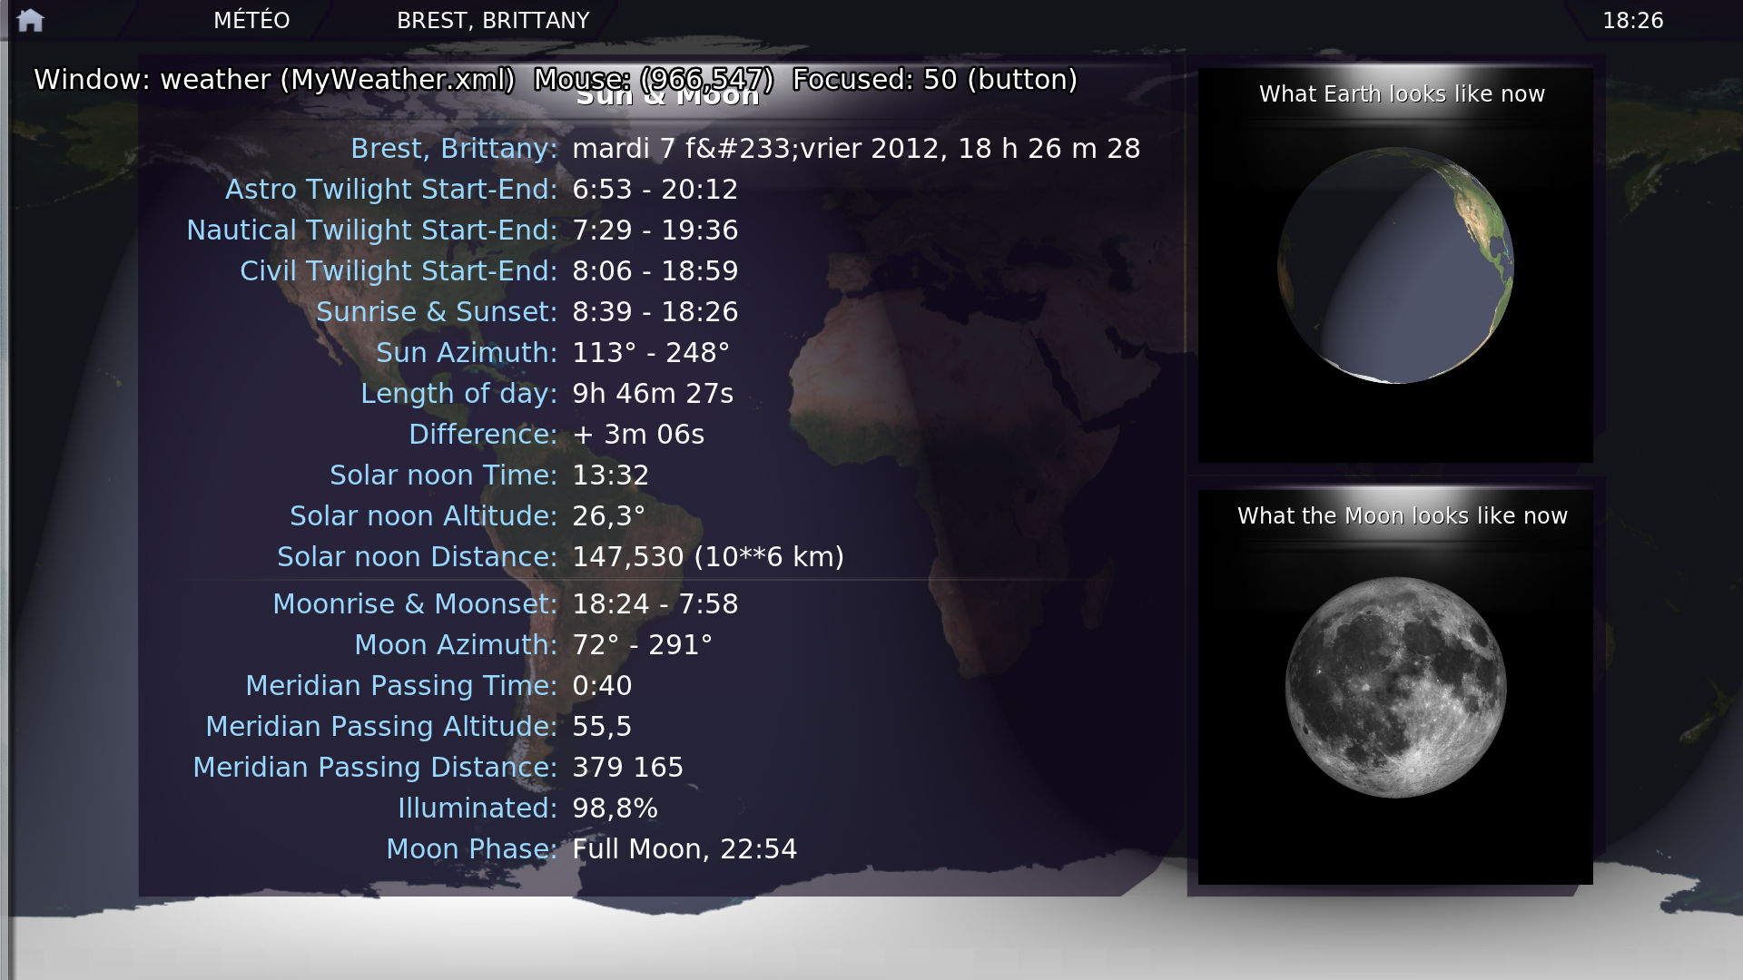This screenshot has height=980, width=1743.
Task: Click the Sun Azimuth 113° - 248° value
Action: tap(650, 353)
